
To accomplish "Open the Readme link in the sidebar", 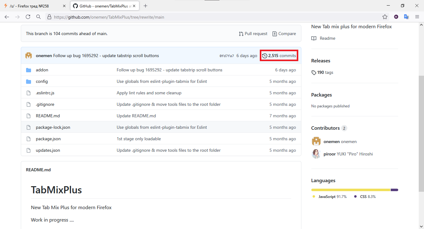I will pos(323,38).
